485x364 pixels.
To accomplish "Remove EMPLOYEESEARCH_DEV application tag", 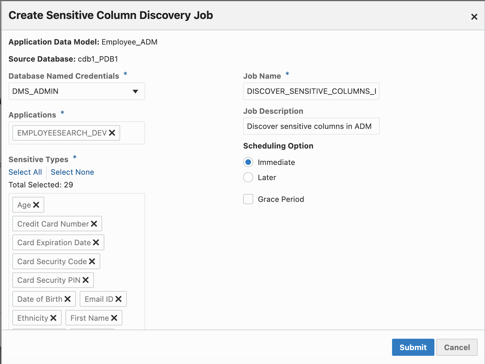I will [112, 133].
